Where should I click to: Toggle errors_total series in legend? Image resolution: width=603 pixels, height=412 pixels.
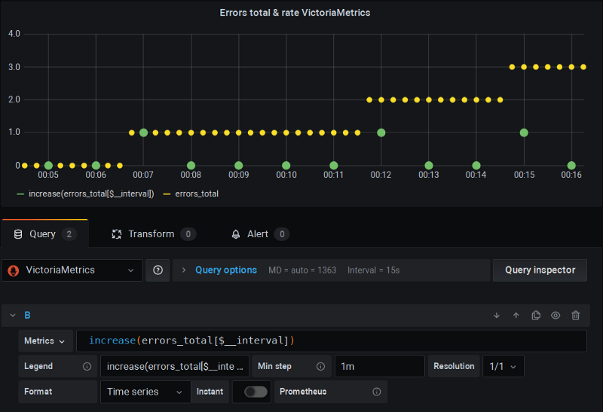pos(197,194)
